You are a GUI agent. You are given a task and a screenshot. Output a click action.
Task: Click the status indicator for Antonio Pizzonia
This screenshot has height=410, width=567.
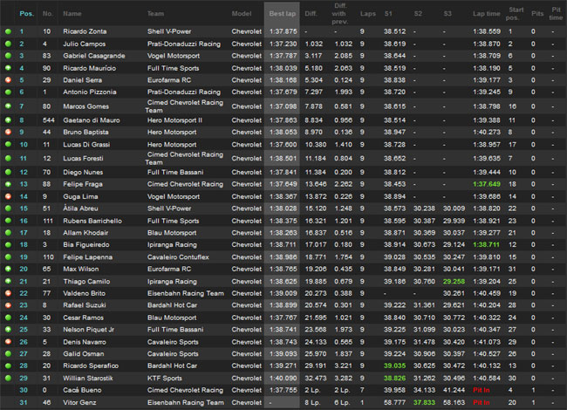[x=8, y=92]
